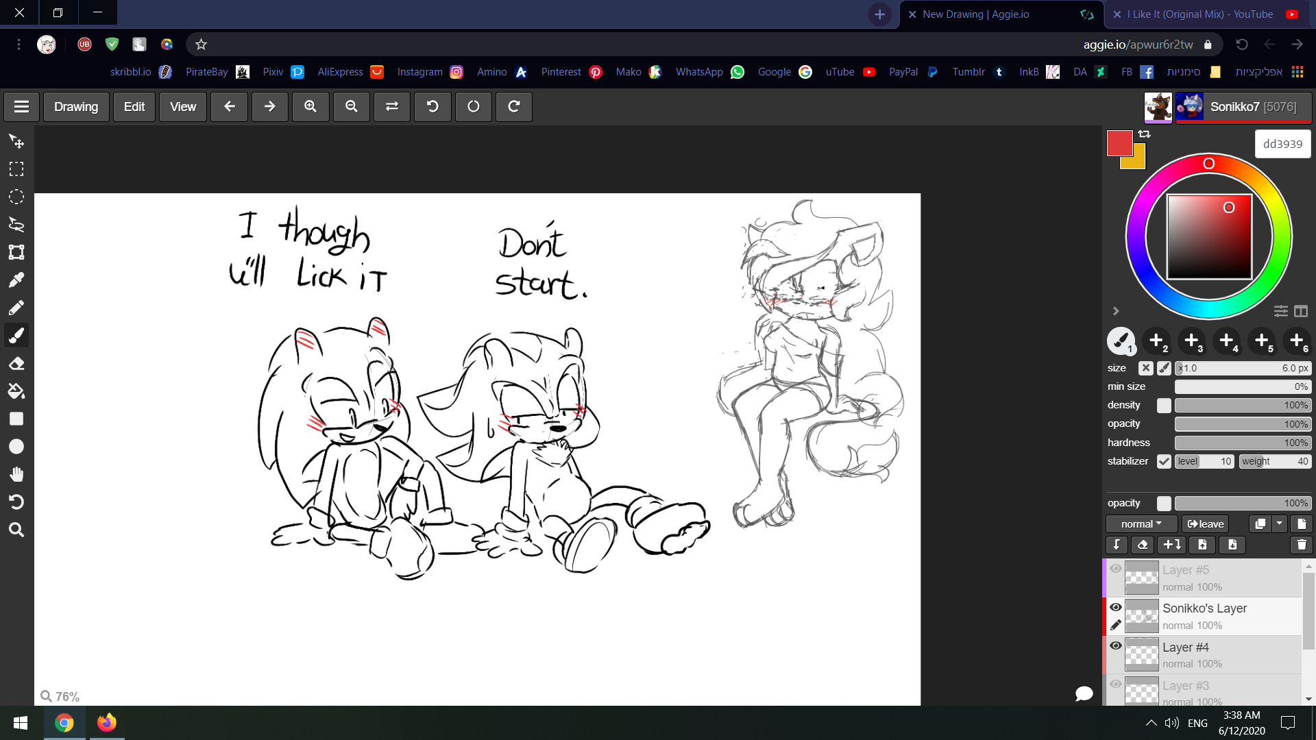Click the leave layer button
The height and width of the screenshot is (740, 1316).
click(1206, 524)
